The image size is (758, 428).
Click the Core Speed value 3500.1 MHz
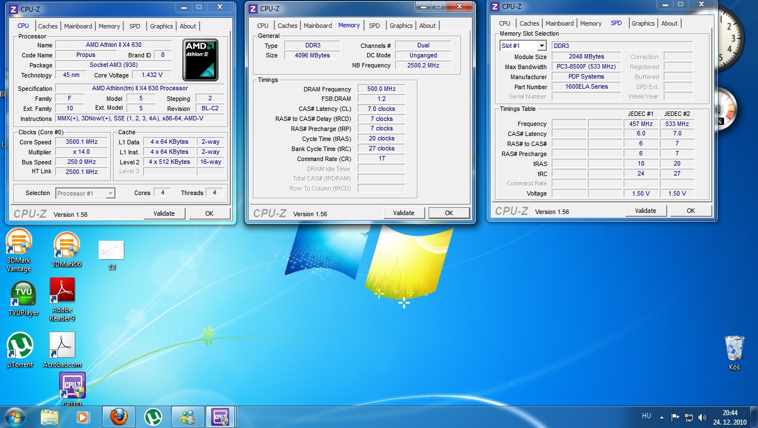pos(81,142)
